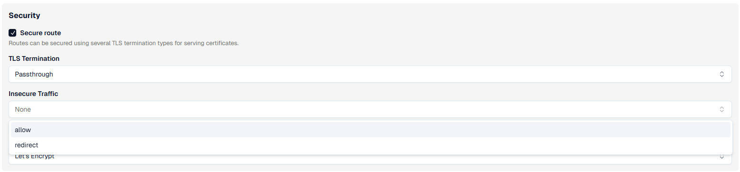Select the allow option

370,130
